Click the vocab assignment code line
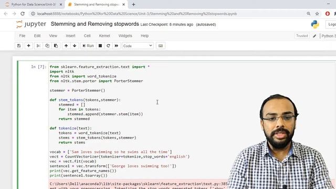The width and height of the screenshot is (336, 189). [x=111, y=152]
